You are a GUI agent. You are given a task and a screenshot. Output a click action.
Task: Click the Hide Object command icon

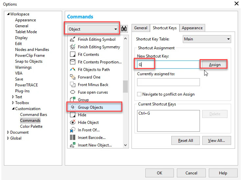tap(73, 123)
